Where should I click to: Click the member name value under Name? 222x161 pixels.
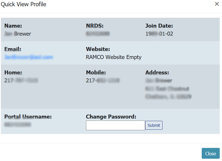[18, 34]
